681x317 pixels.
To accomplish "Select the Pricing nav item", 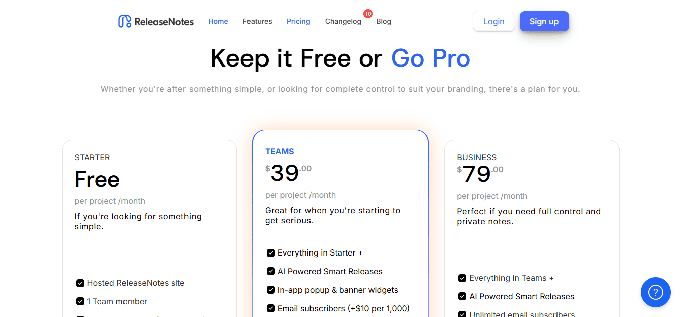I will pyautogui.click(x=298, y=21).
